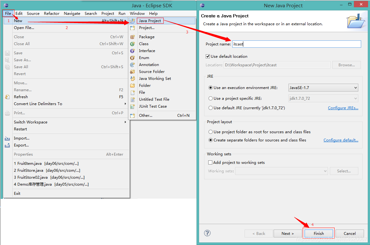Screen dimensions: 370x245
Task: Open recent file 2 FruitStore.java
Action: (67, 170)
